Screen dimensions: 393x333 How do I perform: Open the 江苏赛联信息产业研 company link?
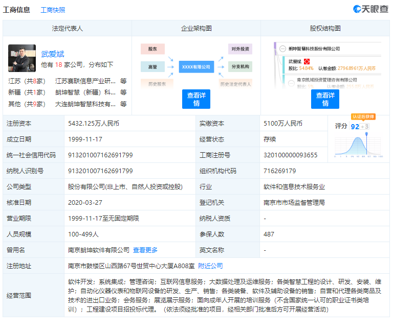(x=85, y=81)
